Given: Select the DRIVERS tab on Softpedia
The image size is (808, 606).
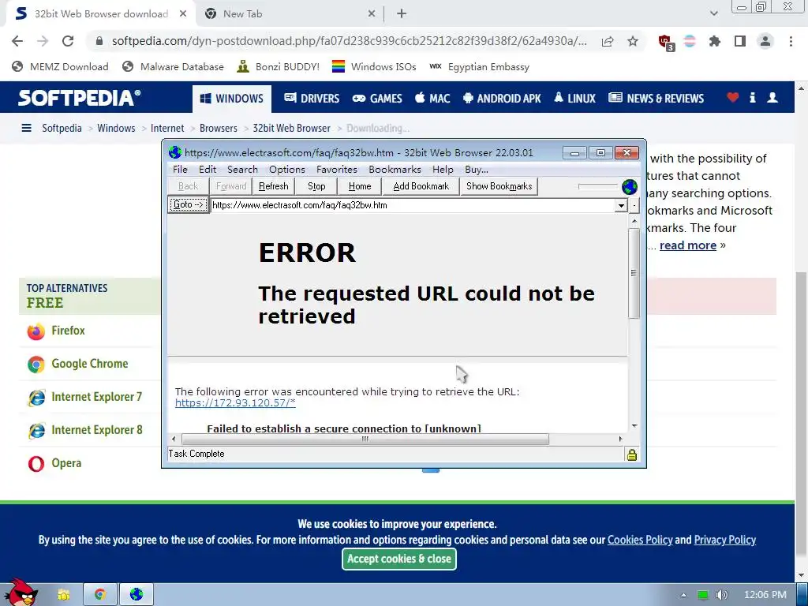Looking at the screenshot, I should 312,98.
